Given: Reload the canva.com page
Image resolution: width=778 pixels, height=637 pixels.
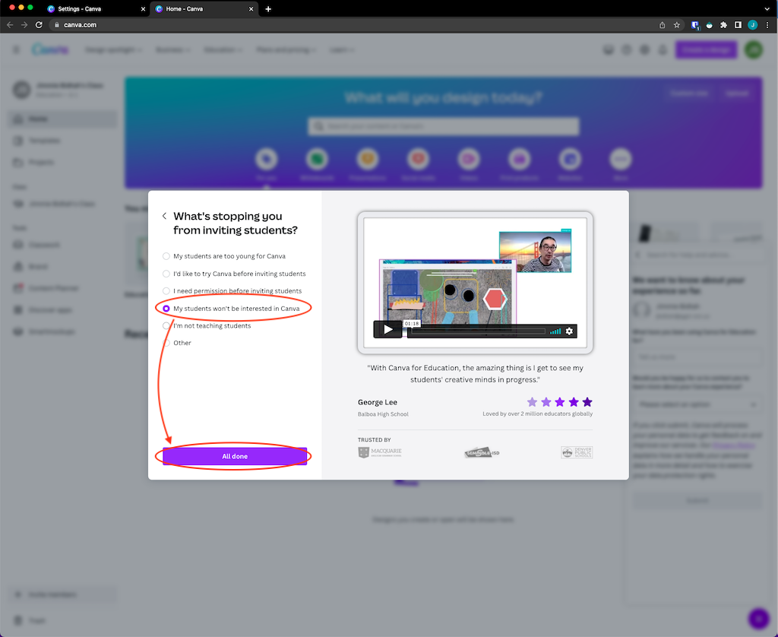Looking at the screenshot, I should pos(39,25).
